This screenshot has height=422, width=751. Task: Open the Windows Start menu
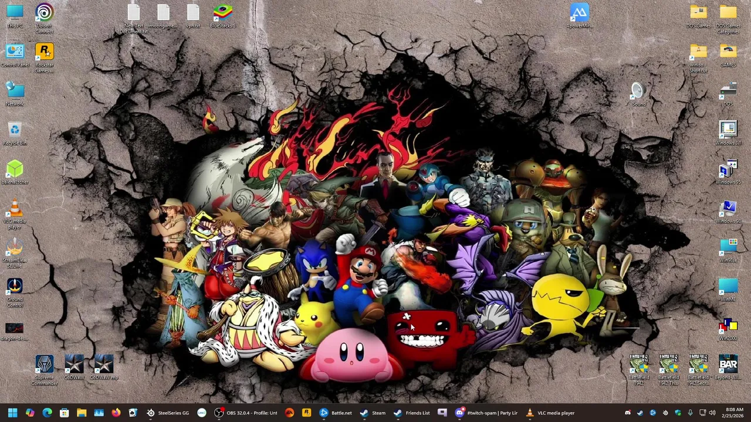point(12,413)
